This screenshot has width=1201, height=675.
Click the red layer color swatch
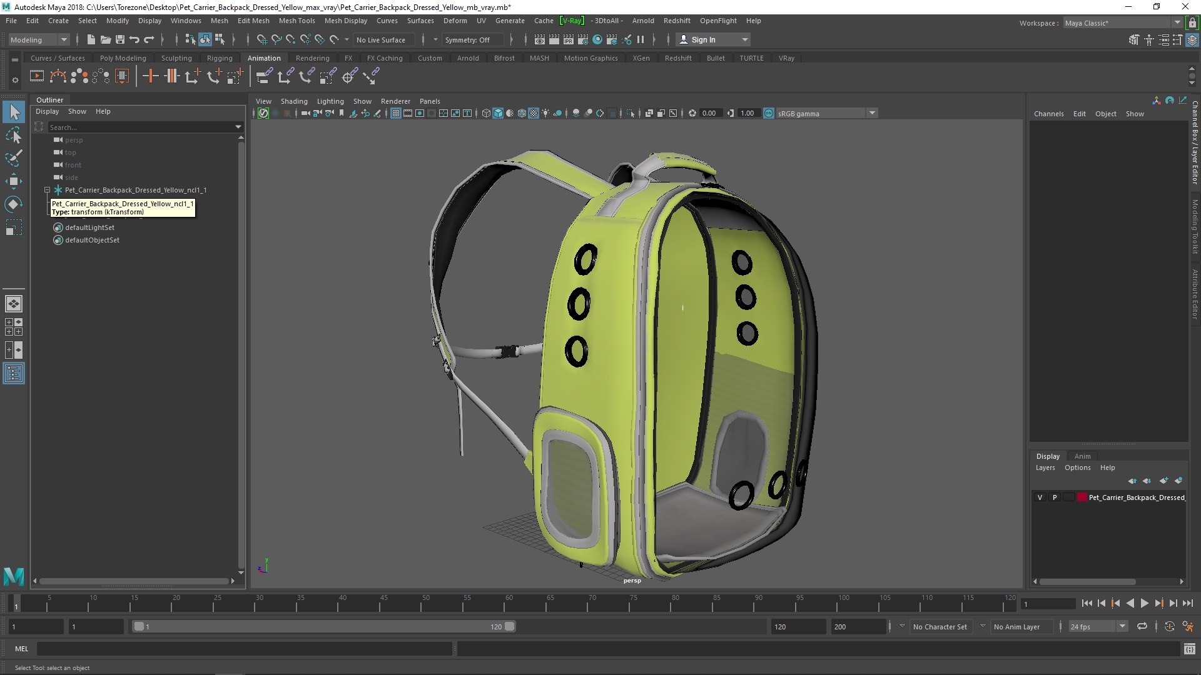[1082, 497]
